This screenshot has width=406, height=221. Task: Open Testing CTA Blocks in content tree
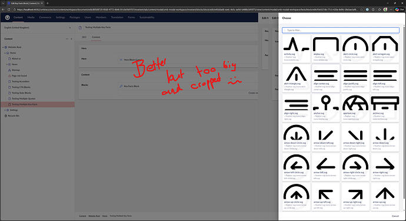[x=21, y=87]
